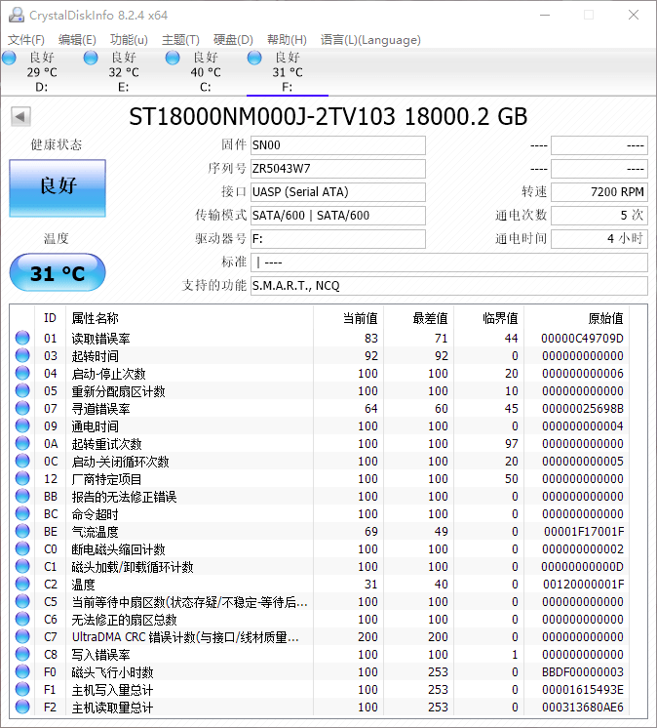Go to previous disk with left arrow button

pyautogui.click(x=20, y=116)
